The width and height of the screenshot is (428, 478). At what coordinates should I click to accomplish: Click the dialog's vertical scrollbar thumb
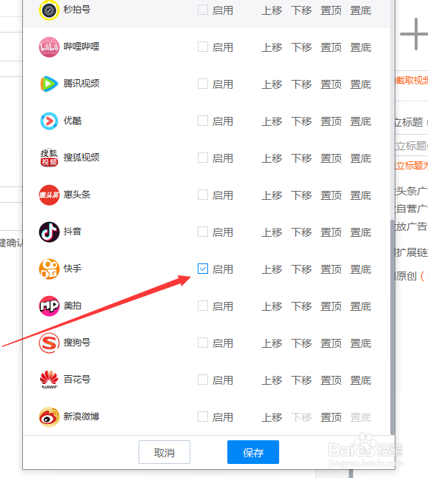pyautogui.click(x=392, y=327)
